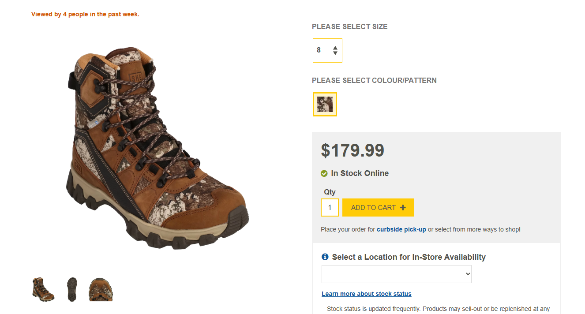Click the up/down arrows on the size selector
Image resolution: width=585 pixels, height=314 pixels.
pyautogui.click(x=335, y=50)
